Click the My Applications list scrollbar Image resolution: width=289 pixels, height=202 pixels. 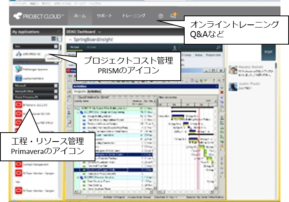tap(61, 48)
